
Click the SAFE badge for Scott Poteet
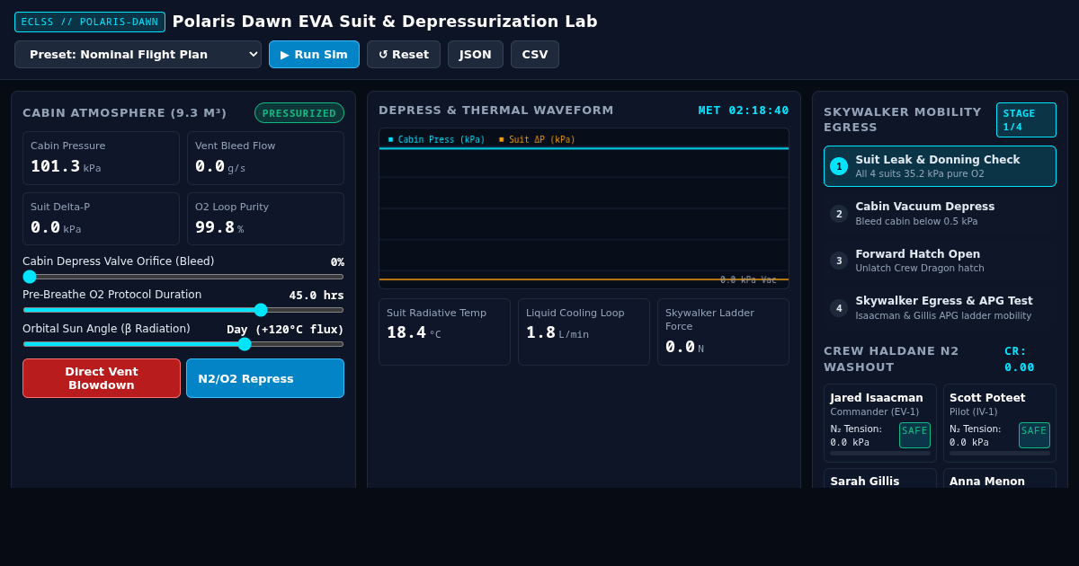click(1034, 435)
